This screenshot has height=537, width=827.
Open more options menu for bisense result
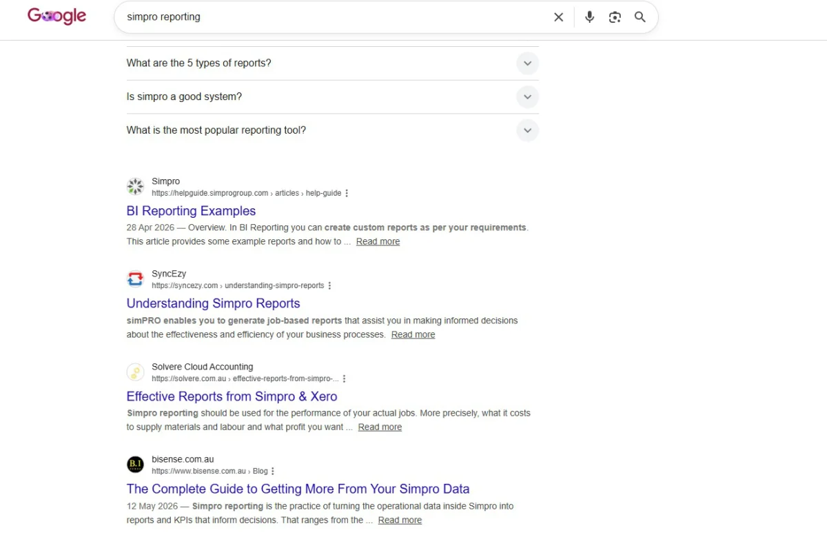(273, 471)
